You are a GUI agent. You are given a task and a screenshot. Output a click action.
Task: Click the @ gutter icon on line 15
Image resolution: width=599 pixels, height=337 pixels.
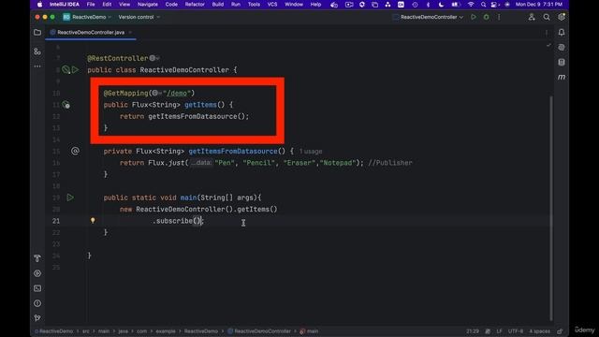coord(75,151)
